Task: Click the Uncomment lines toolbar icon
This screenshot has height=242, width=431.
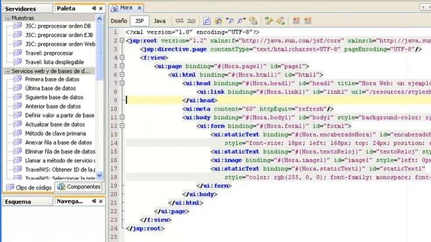Action: [x=308, y=21]
